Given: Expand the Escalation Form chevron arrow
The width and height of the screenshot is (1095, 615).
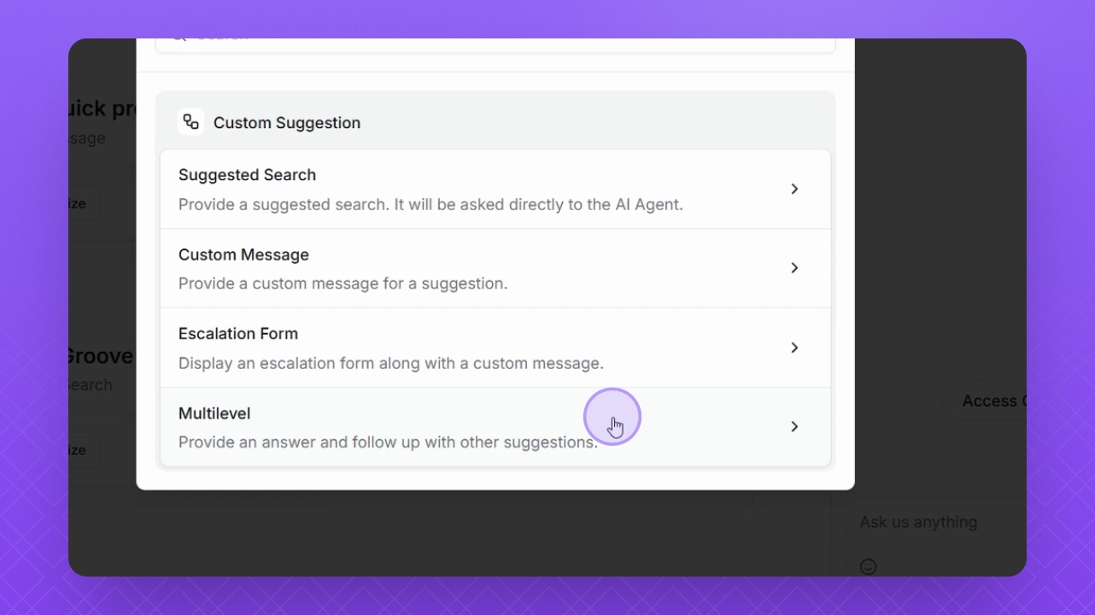Looking at the screenshot, I should pos(794,348).
